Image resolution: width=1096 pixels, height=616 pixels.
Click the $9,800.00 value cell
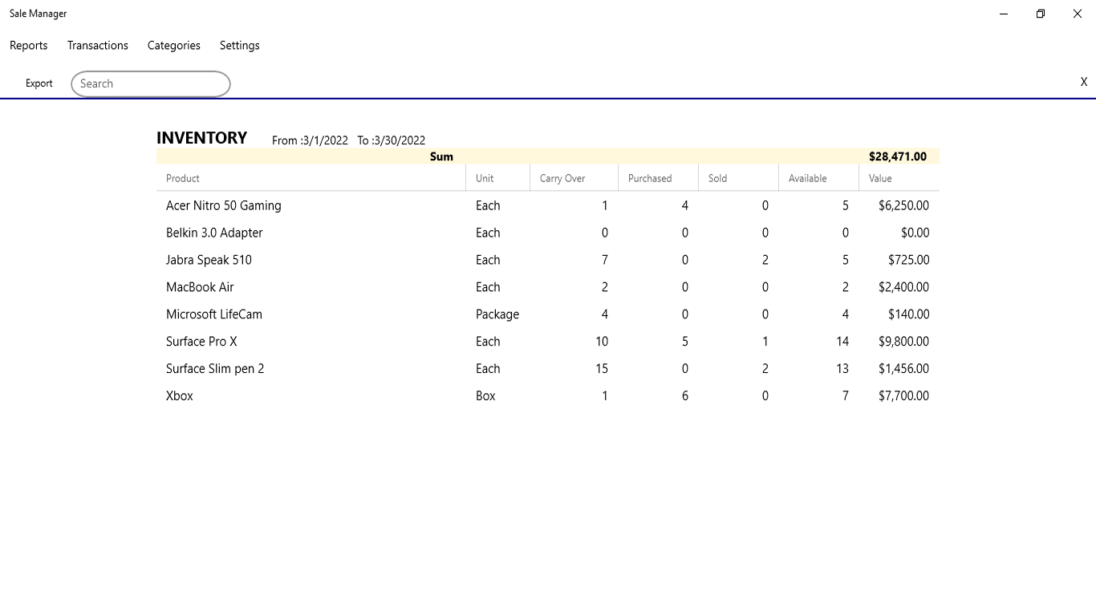click(904, 342)
